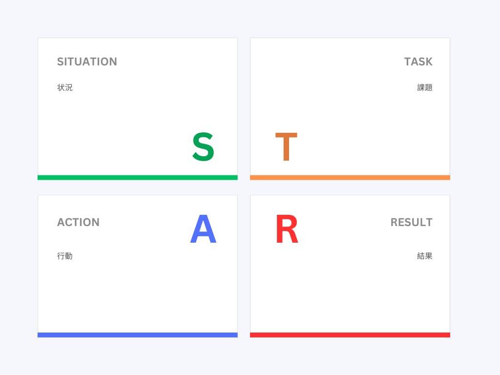The height and width of the screenshot is (375, 500).
Task: Click the Japanese text 状況
Action: click(x=65, y=88)
